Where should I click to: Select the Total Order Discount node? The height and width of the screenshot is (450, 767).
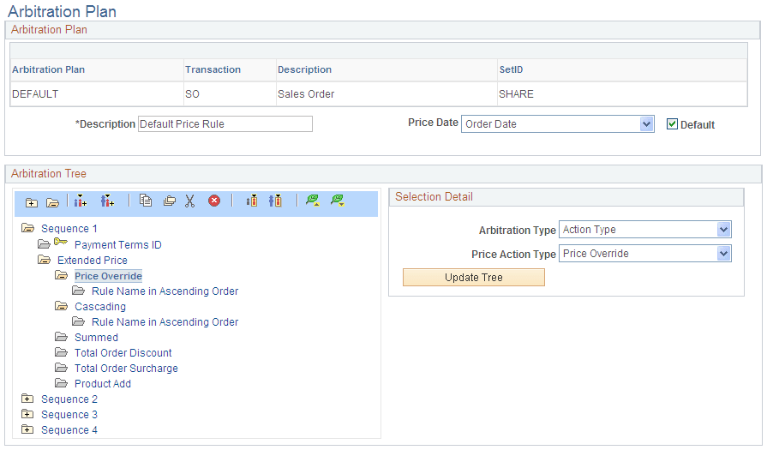[123, 352]
